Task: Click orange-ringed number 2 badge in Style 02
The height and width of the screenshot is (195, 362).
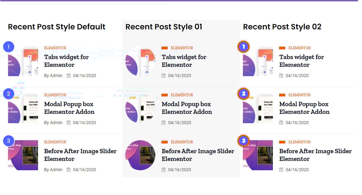Action: click(243, 94)
